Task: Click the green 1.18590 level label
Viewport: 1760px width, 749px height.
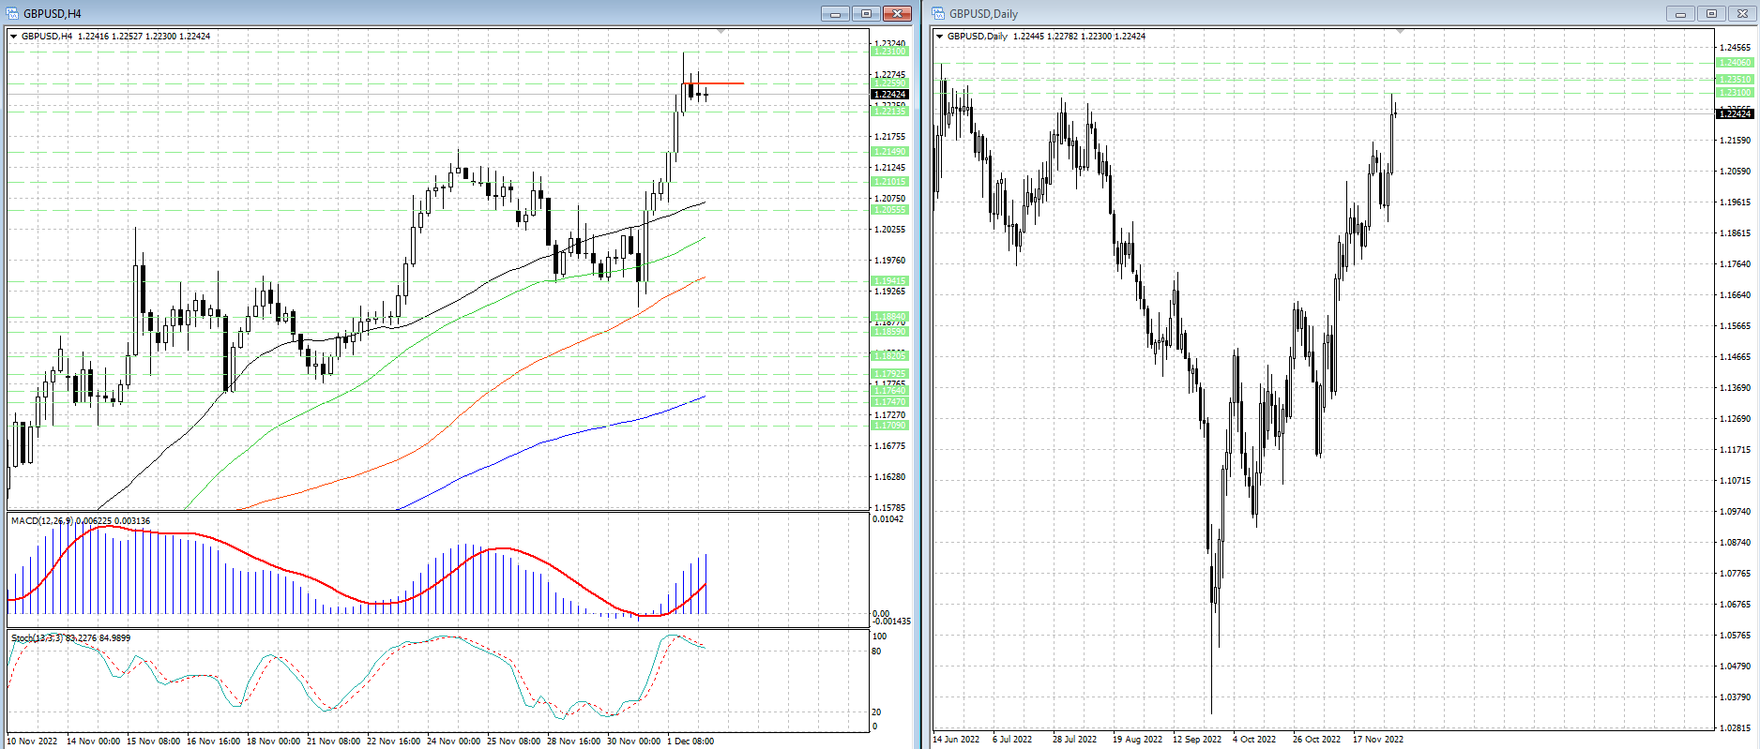Action: (x=889, y=332)
